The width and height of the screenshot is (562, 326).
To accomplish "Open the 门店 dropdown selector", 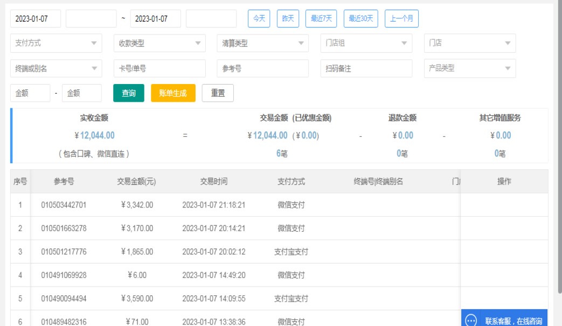I will tap(470, 44).
